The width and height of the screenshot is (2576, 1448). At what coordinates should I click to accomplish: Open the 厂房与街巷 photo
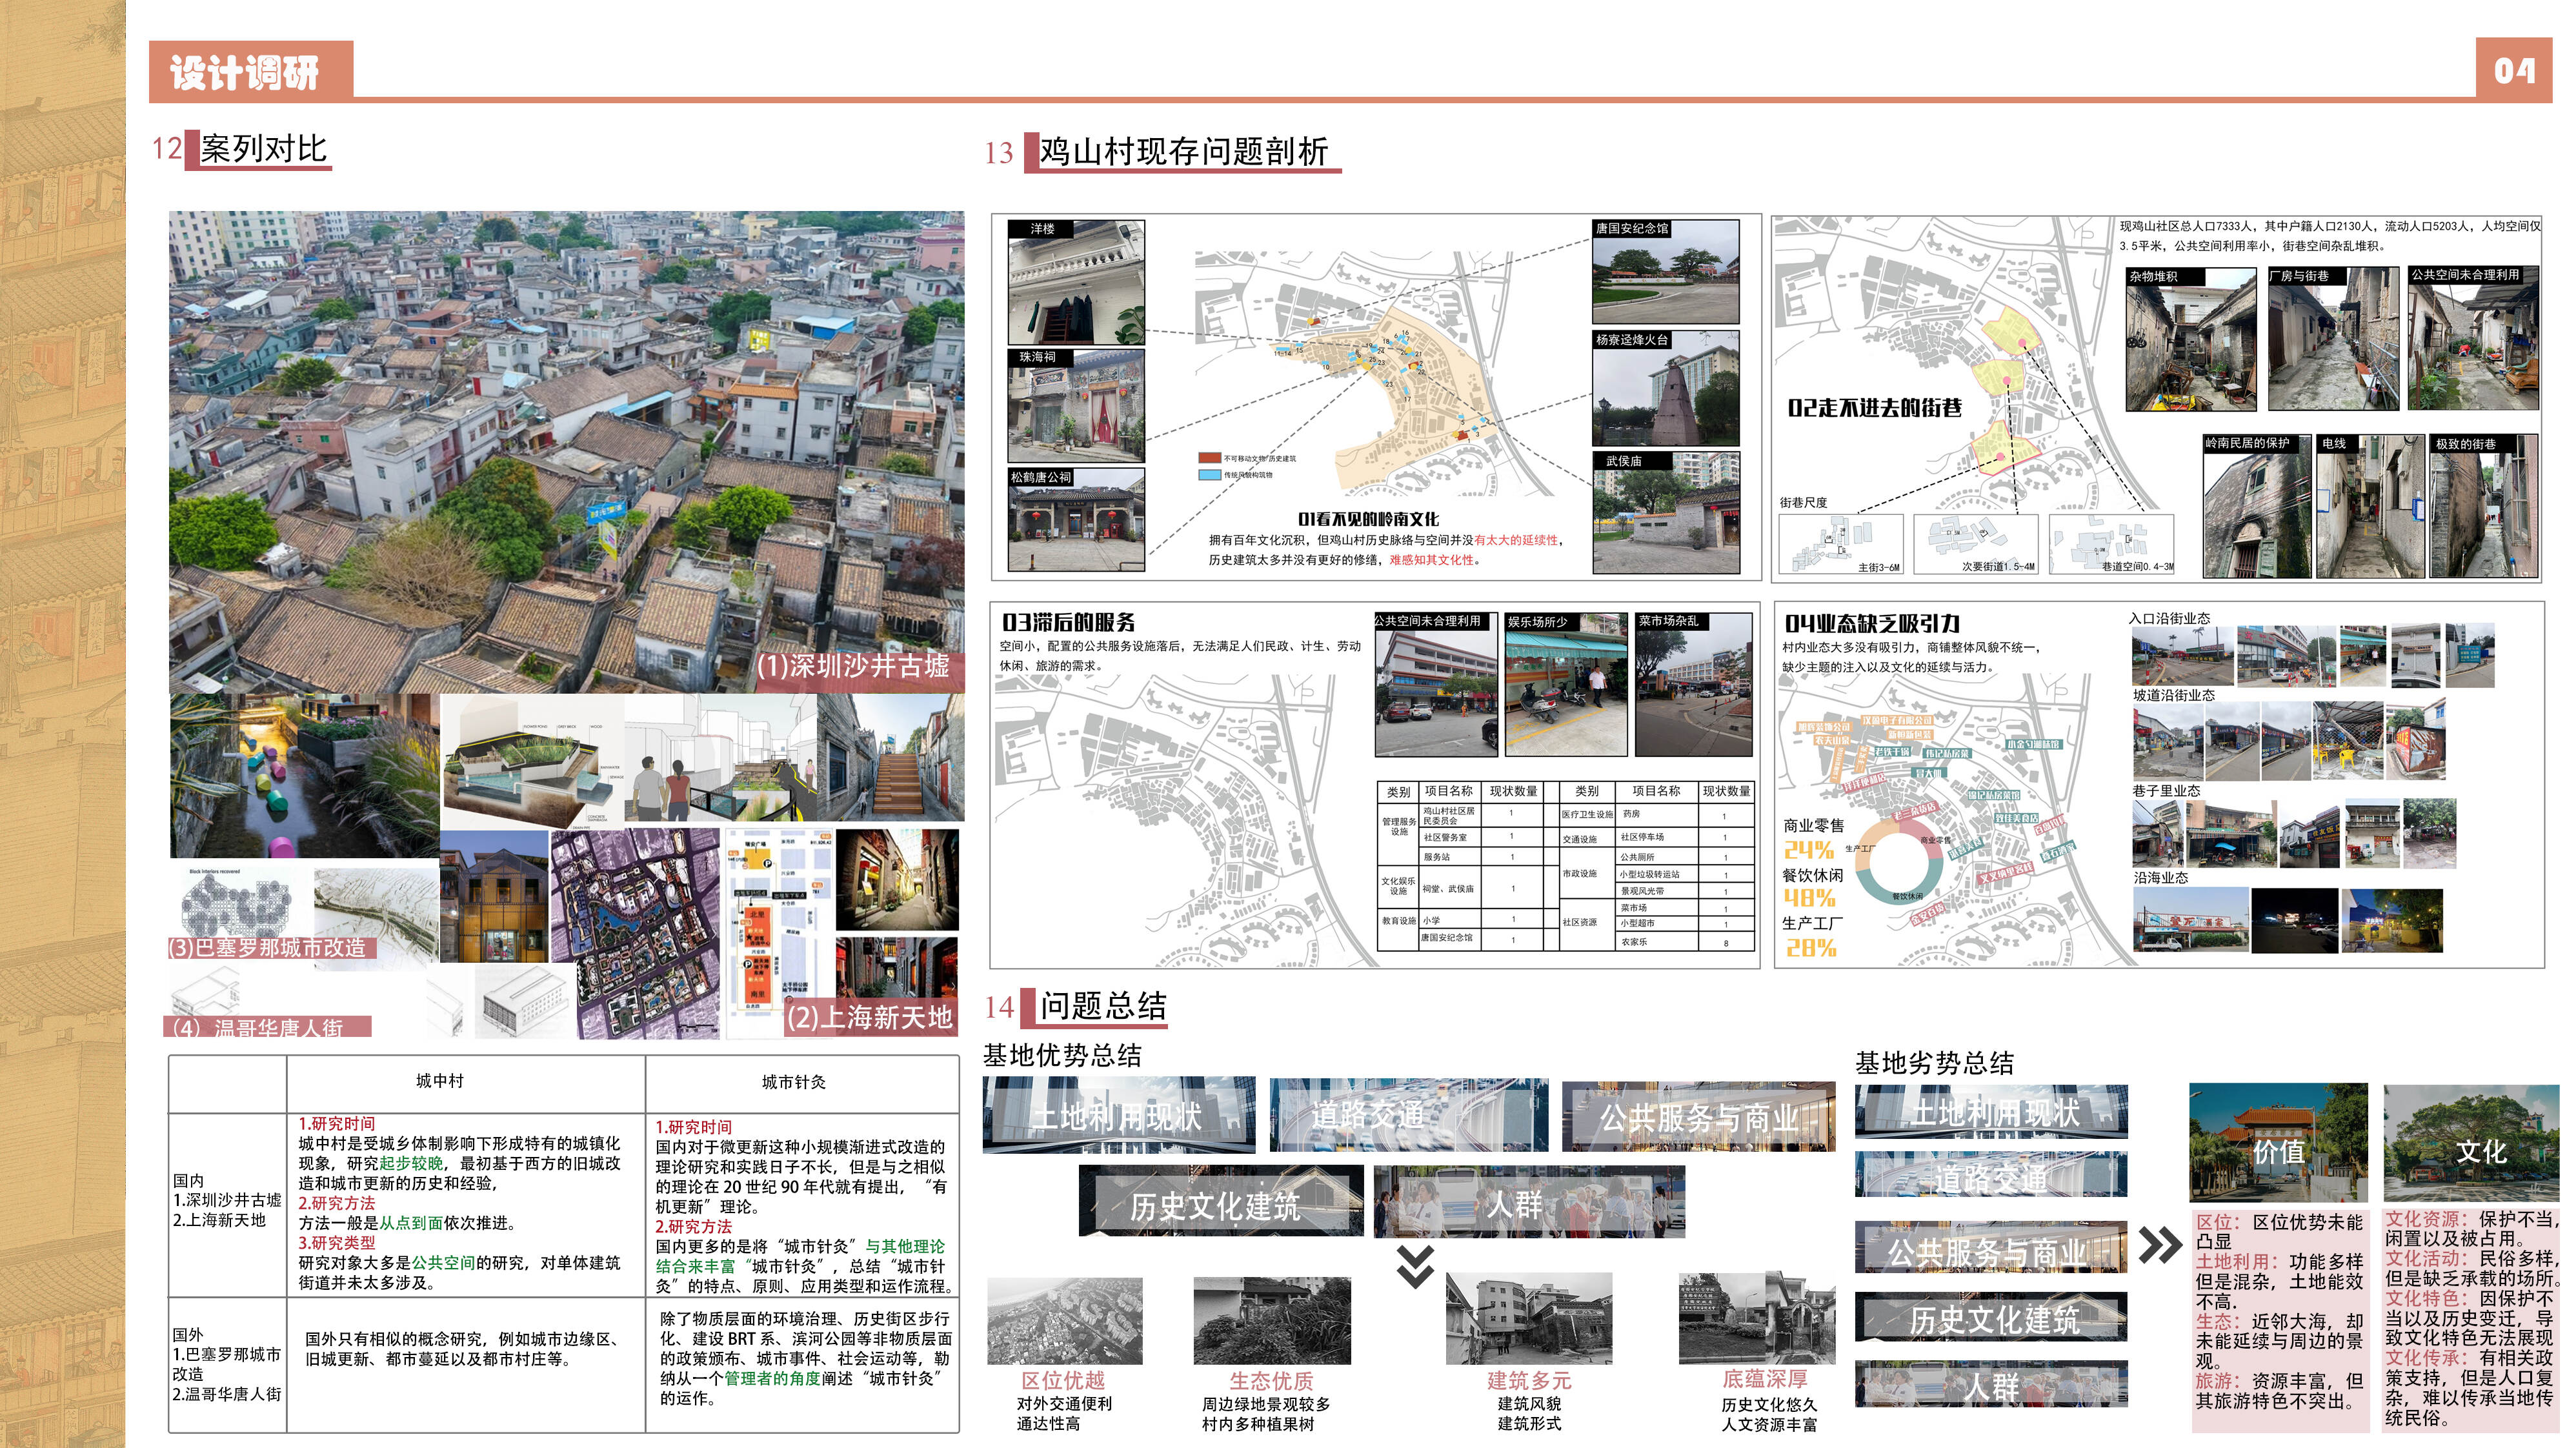pos(2333,339)
